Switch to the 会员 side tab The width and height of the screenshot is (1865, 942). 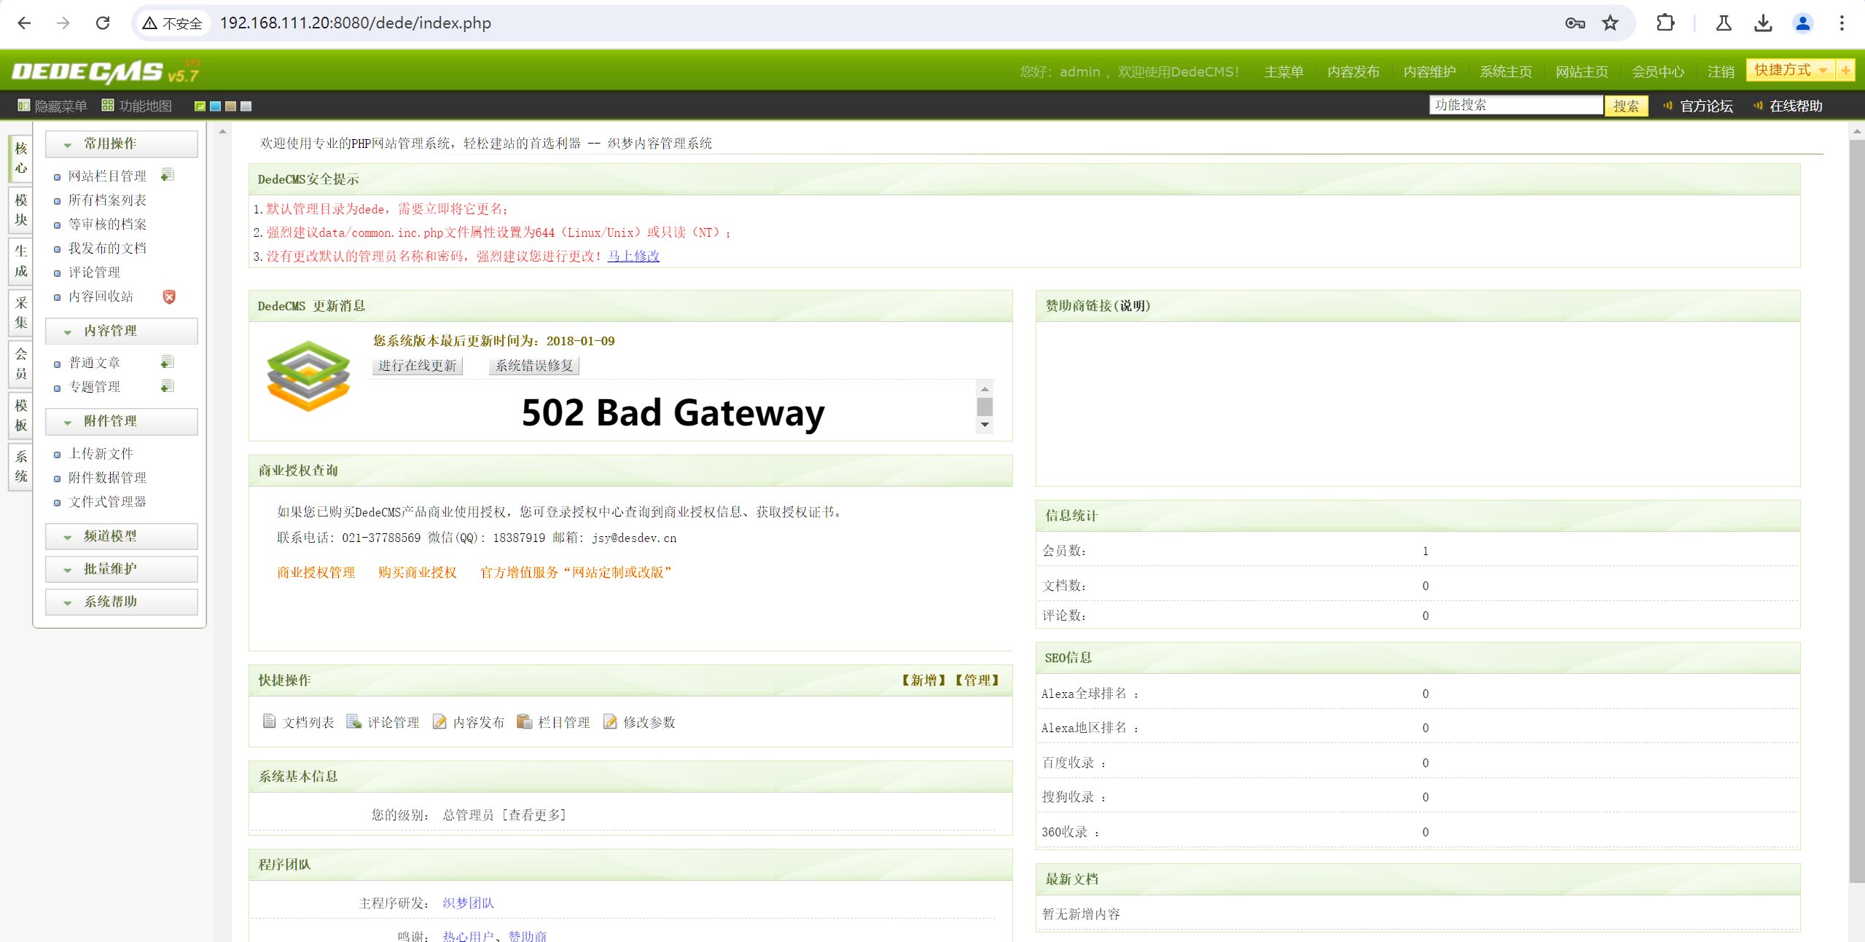pos(20,364)
